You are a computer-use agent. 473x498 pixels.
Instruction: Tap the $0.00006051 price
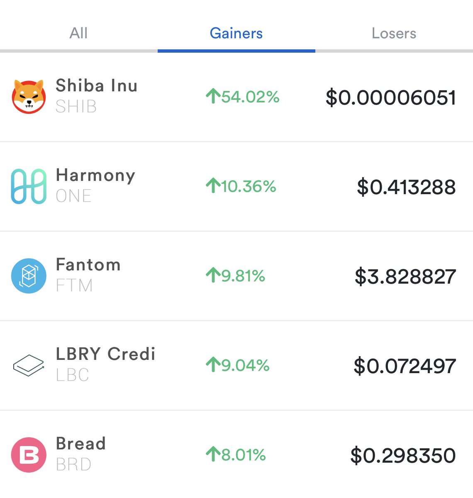pyautogui.click(x=390, y=98)
